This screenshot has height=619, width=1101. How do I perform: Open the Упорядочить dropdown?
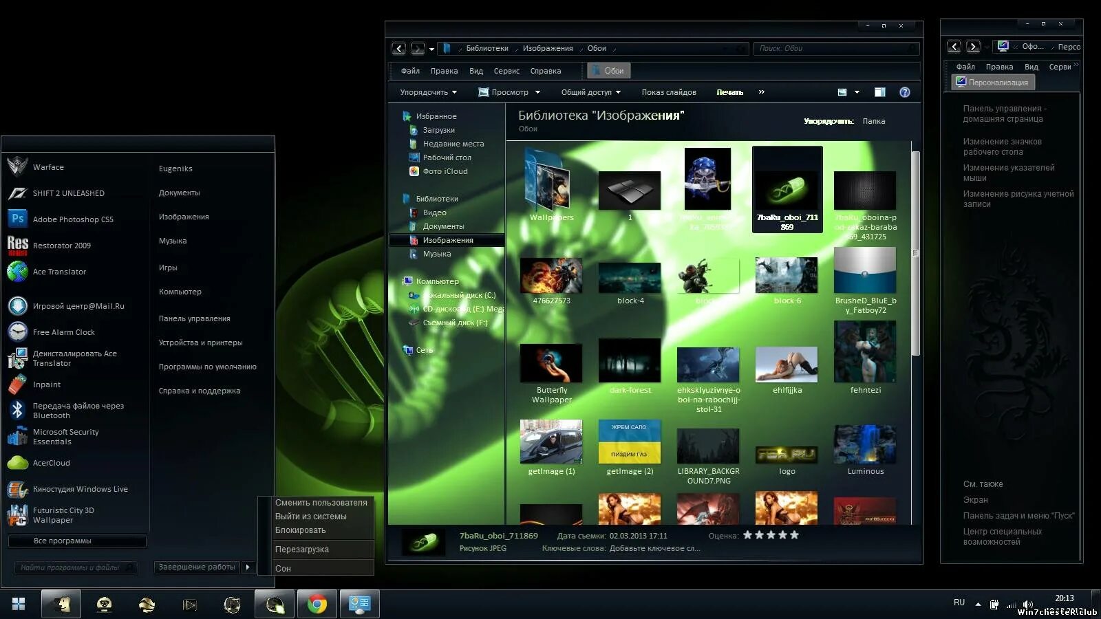428,92
